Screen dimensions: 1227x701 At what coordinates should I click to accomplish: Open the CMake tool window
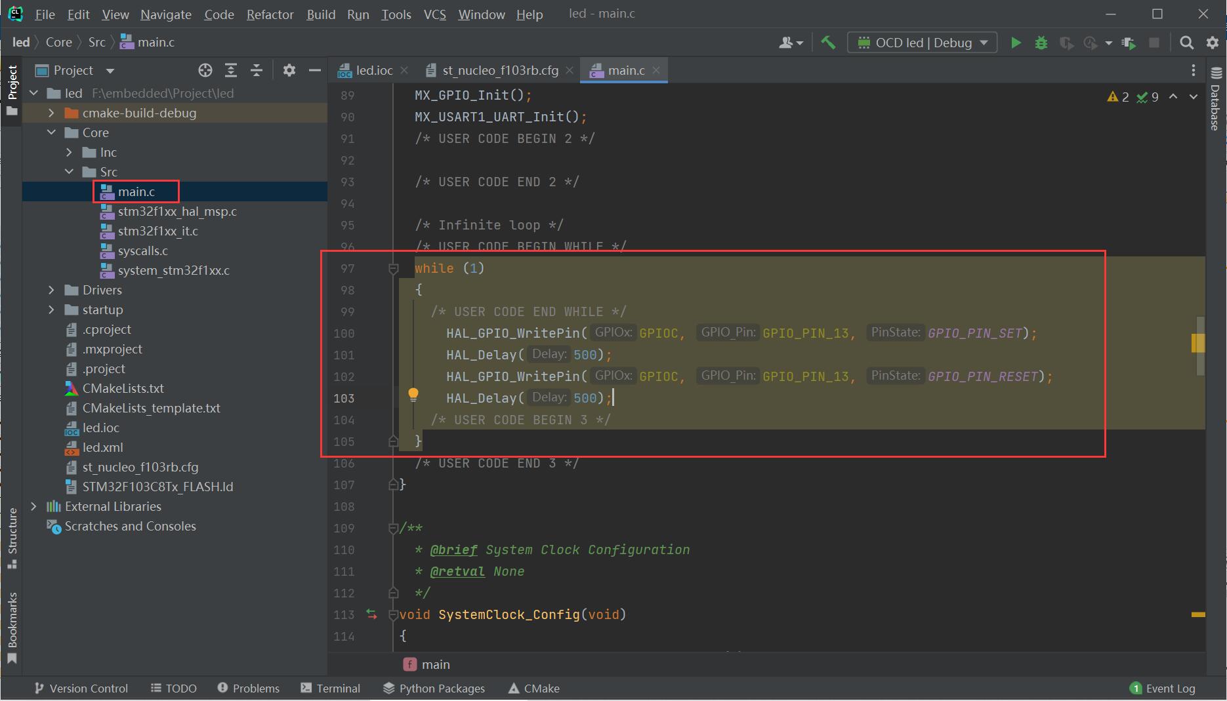coord(533,688)
